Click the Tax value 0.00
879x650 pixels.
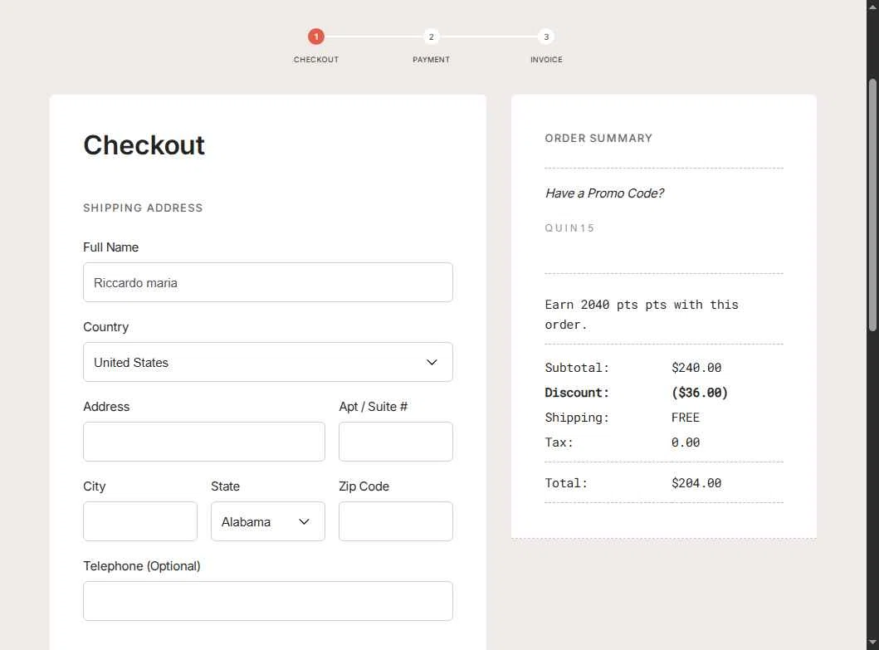click(x=686, y=442)
